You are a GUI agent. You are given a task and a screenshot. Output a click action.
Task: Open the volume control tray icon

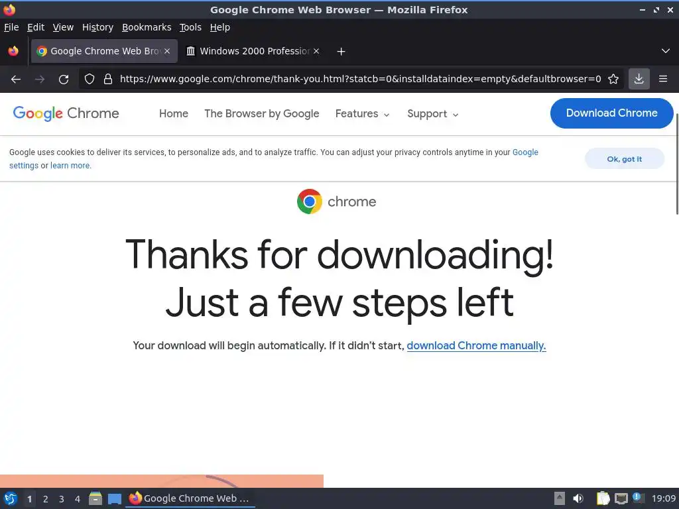(x=578, y=498)
